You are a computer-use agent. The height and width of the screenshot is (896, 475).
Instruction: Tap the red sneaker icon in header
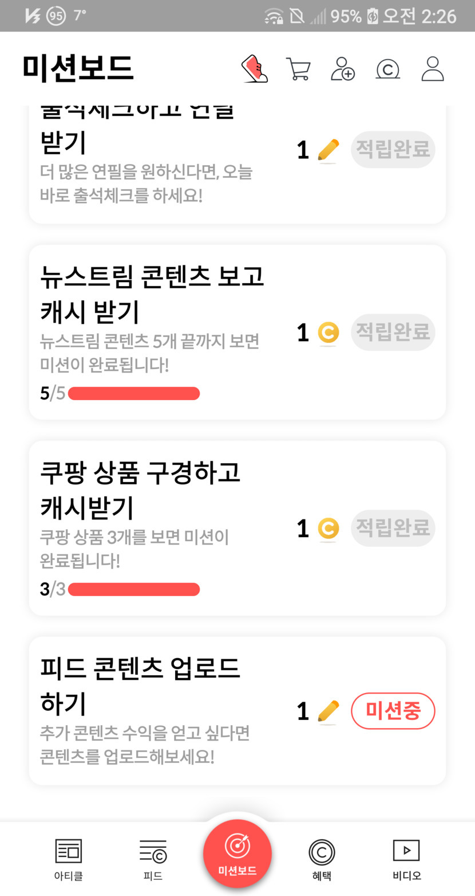coord(255,69)
